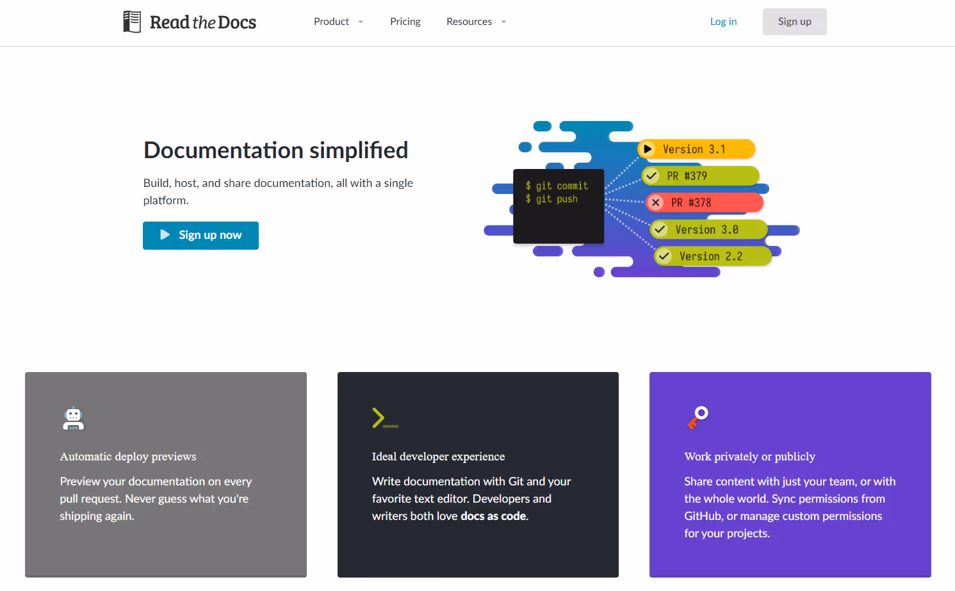The height and width of the screenshot is (591, 955).
Task: Click the Sign up now button
Action: click(x=200, y=236)
